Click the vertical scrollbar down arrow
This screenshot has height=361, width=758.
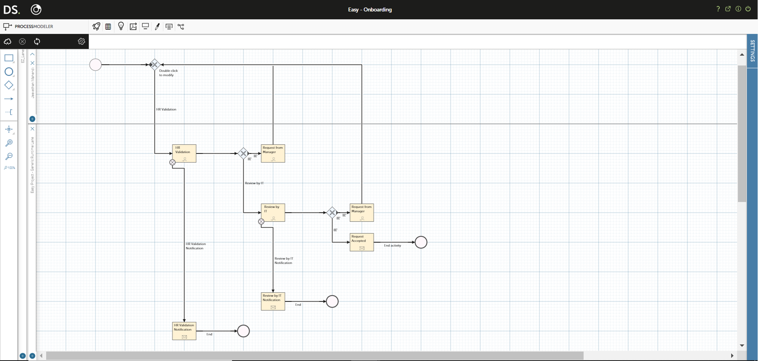coord(742,345)
